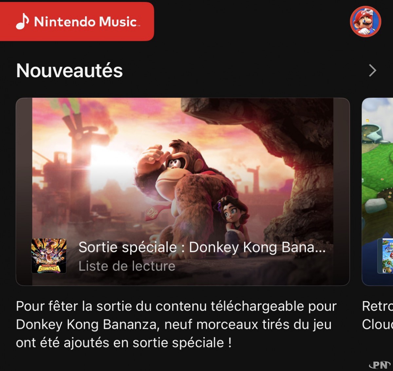Open the Donkey Kong banner artwork card
This screenshot has height=371, width=393.
point(183,192)
